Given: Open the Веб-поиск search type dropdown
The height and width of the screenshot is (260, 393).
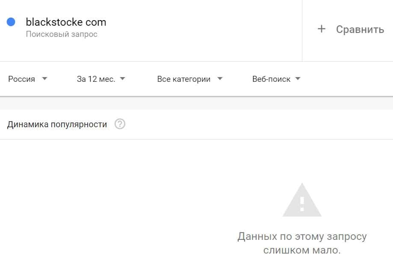Looking at the screenshot, I should [271, 79].
